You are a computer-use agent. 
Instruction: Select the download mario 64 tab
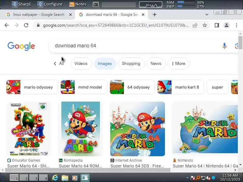click(111, 15)
